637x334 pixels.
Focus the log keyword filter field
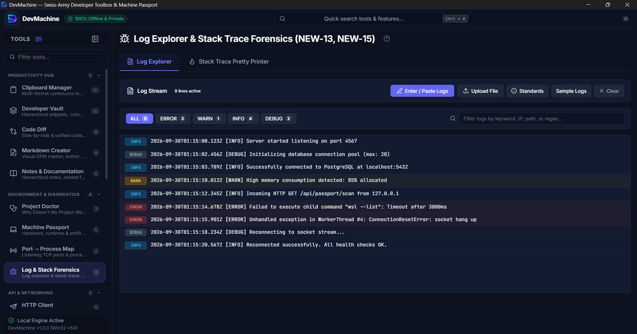[541, 118]
